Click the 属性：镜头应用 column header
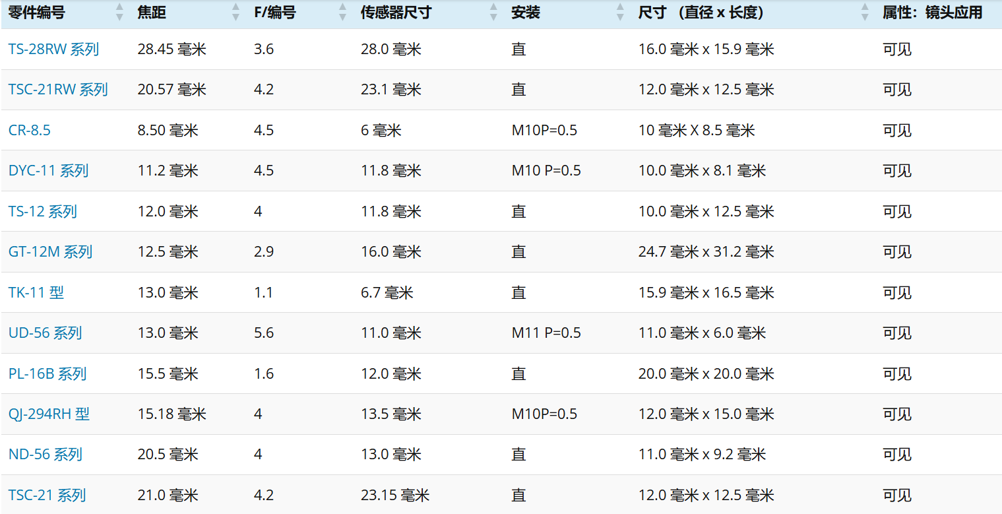1002x514 pixels. pyautogui.click(x=933, y=12)
